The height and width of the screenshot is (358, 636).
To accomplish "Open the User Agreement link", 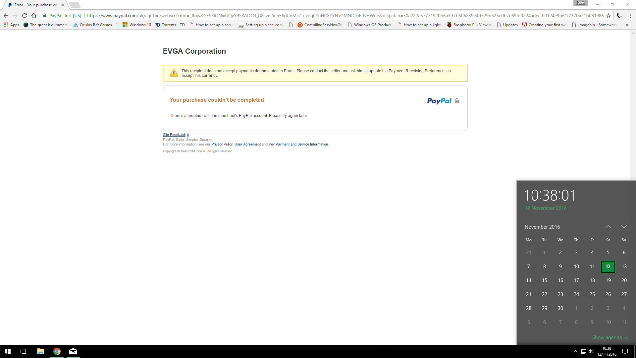I will coord(247,144).
